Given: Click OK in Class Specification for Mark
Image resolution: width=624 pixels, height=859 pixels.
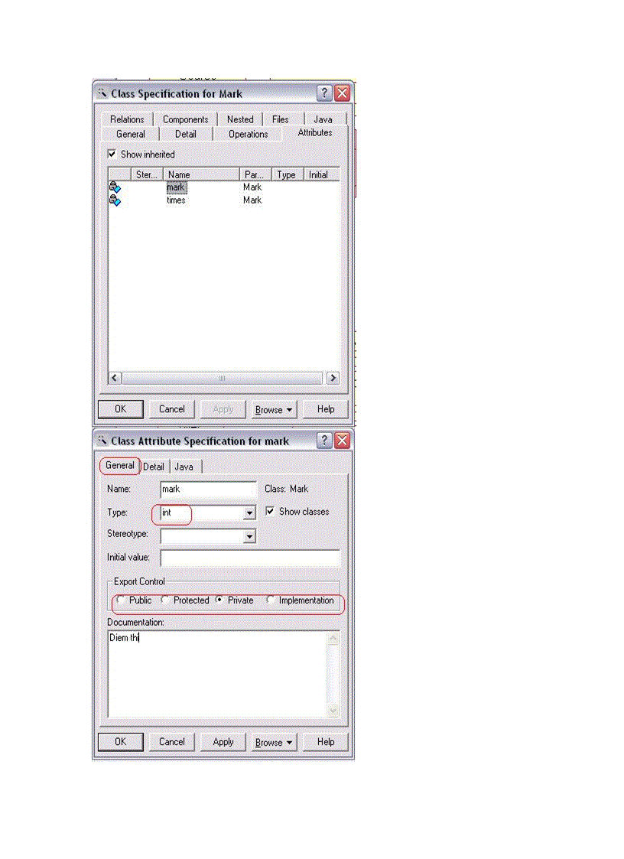Looking at the screenshot, I should 120,409.
